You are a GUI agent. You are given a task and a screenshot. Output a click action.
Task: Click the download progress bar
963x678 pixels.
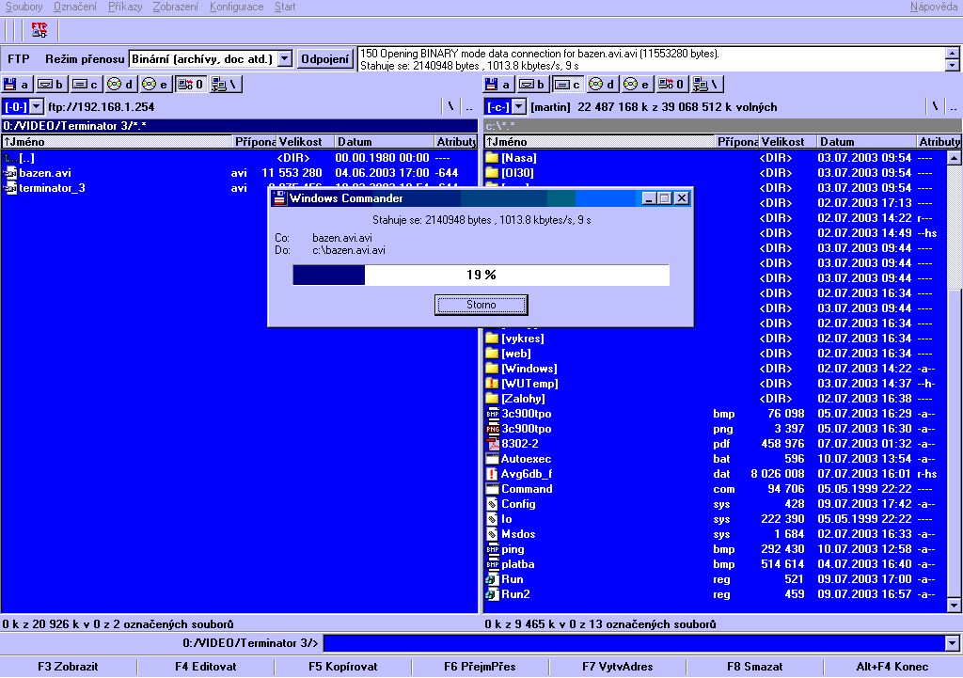tap(481, 275)
